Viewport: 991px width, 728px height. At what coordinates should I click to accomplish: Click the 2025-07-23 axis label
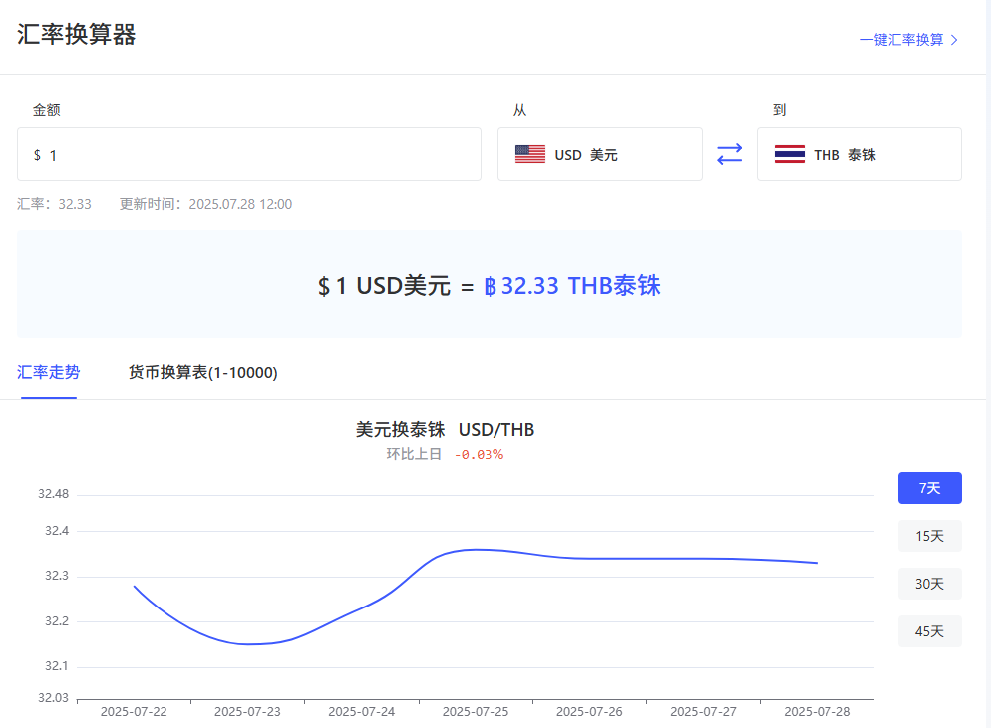click(x=247, y=712)
